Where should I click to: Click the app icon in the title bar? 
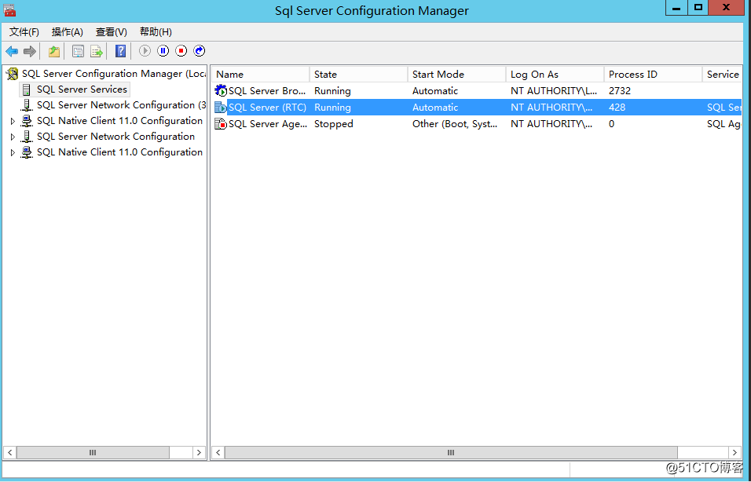(x=9, y=9)
